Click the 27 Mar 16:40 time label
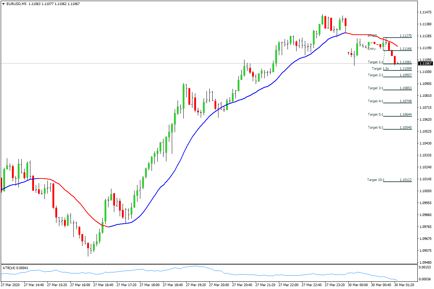The height and width of the screenshot is (289, 434). pos(103,285)
